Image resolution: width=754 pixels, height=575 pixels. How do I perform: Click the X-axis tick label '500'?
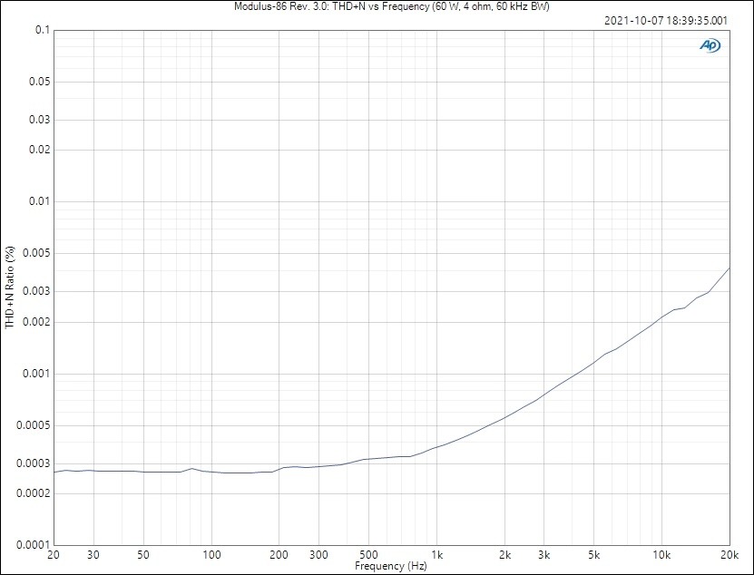pos(368,555)
